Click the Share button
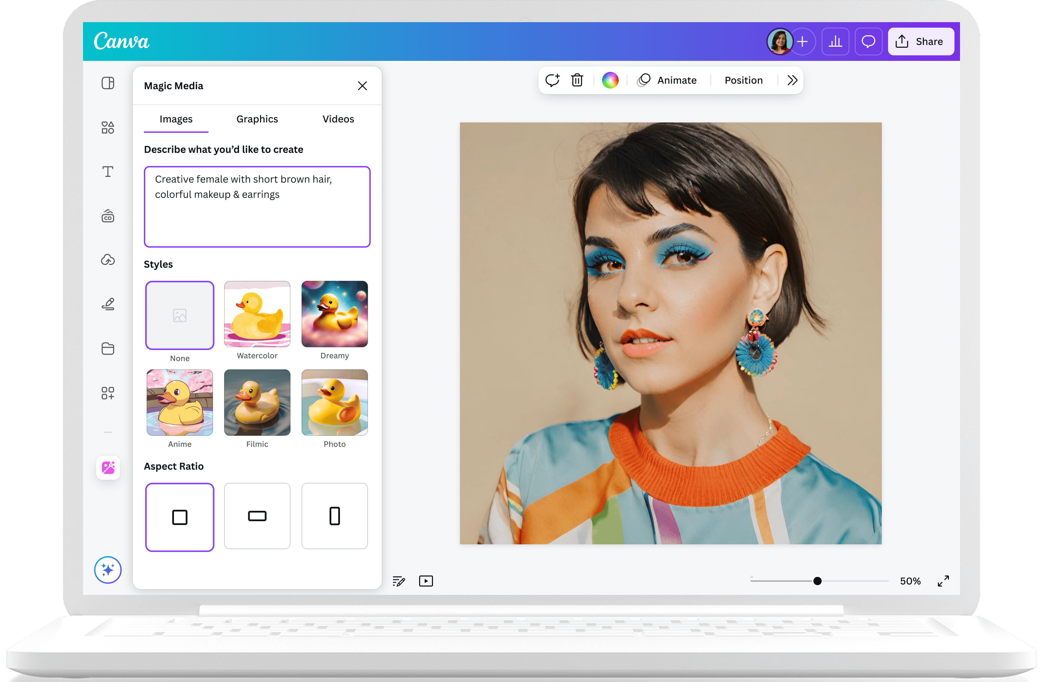The width and height of the screenshot is (1043, 682). (920, 42)
